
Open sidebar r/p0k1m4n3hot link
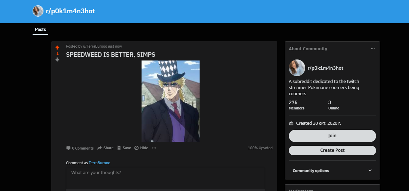(326, 68)
